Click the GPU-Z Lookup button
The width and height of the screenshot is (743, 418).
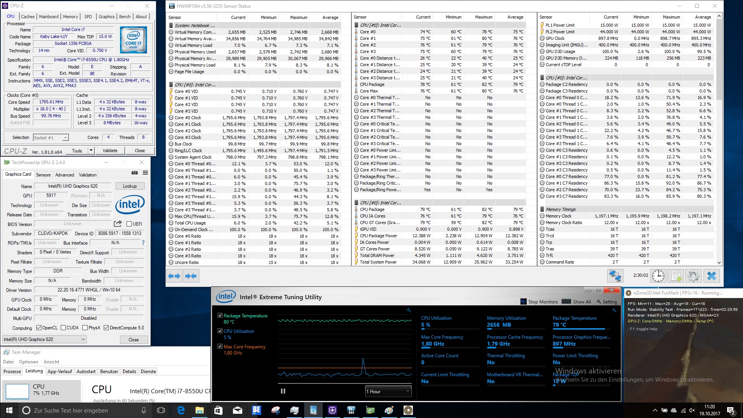[x=130, y=186]
